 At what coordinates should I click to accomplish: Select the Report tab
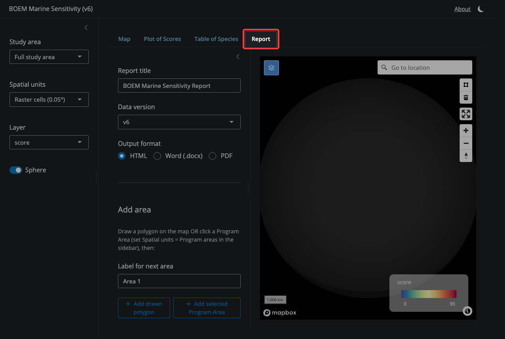pos(261,39)
